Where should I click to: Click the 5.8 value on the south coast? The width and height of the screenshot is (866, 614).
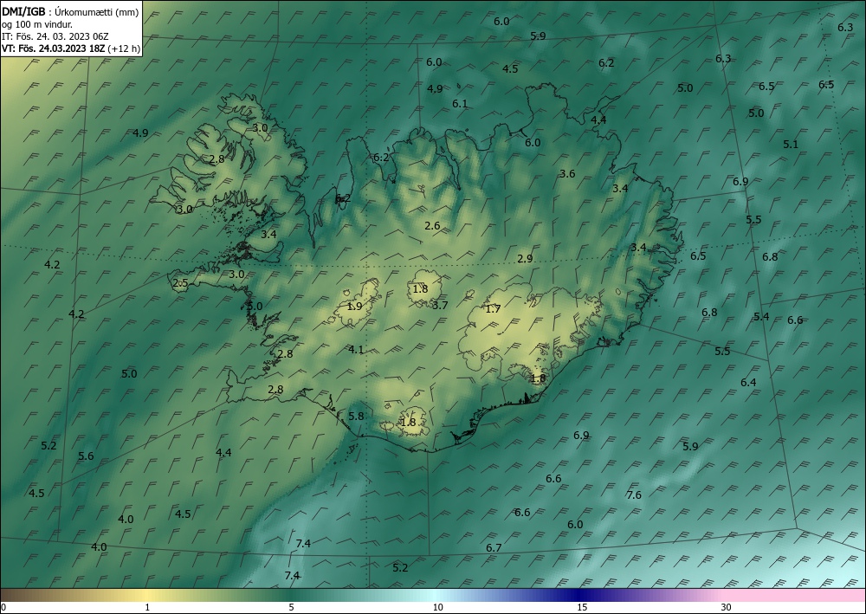[356, 416]
